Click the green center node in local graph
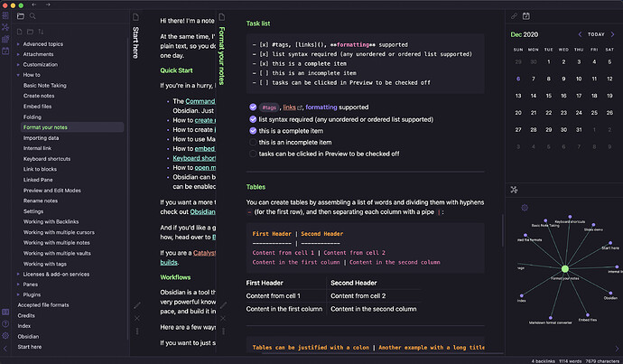This screenshot has width=623, height=364. click(x=564, y=269)
